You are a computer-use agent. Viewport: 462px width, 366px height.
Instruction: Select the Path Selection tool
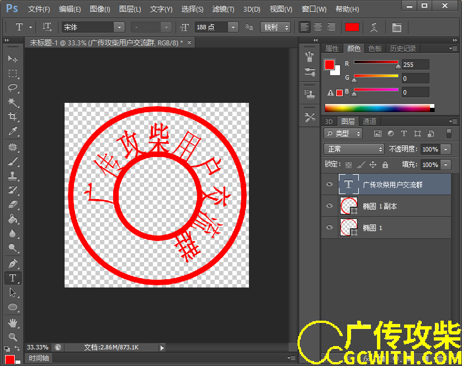(12, 292)
